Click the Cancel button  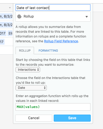34,118
